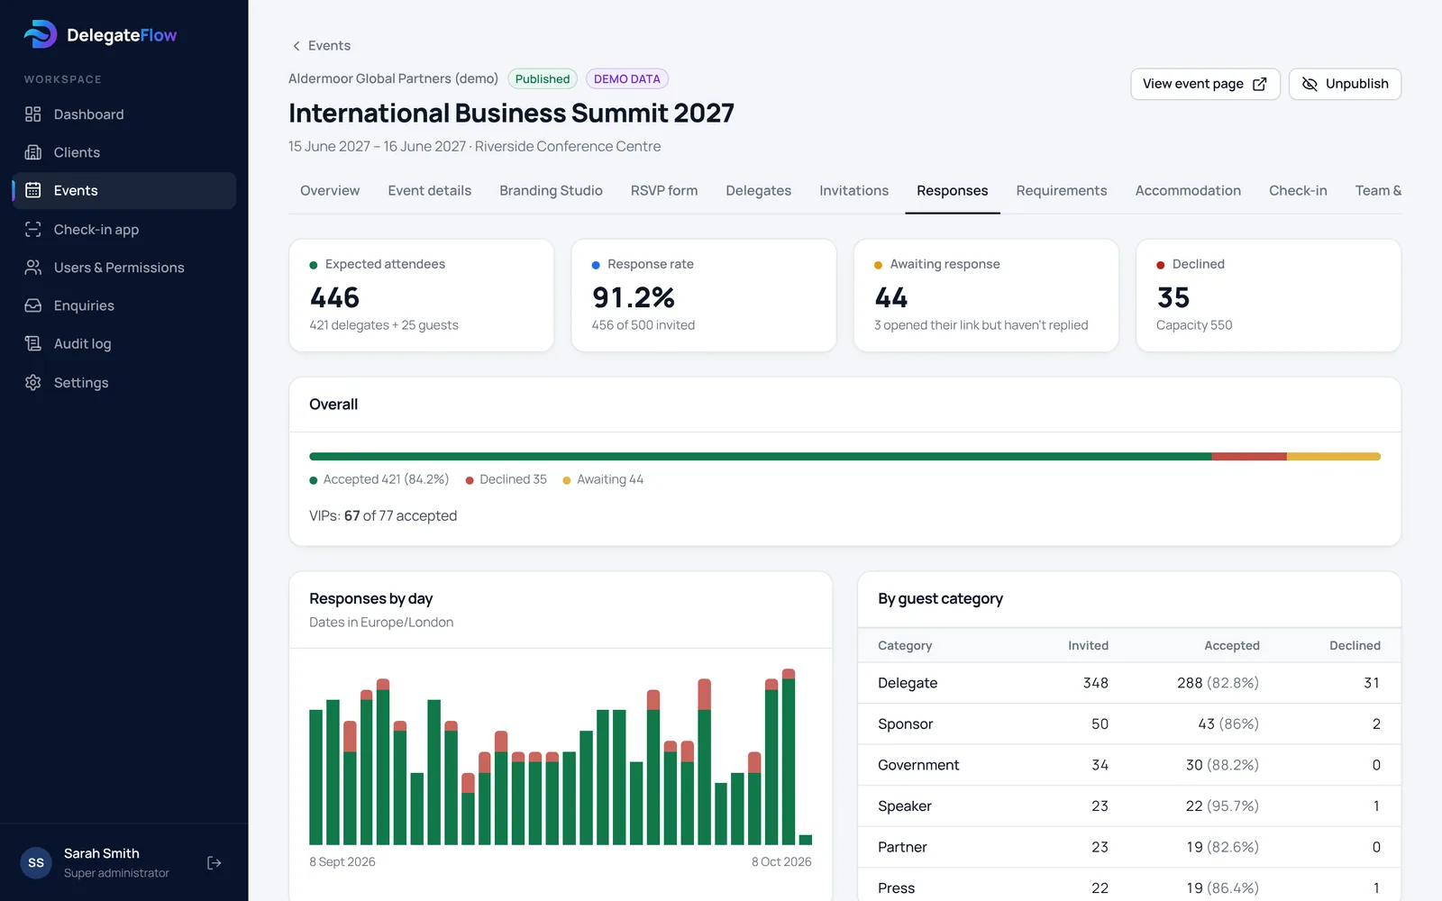The image size is (1442, 901).
Task: Select the Responses tab
Action: click(x=953, y=191)
